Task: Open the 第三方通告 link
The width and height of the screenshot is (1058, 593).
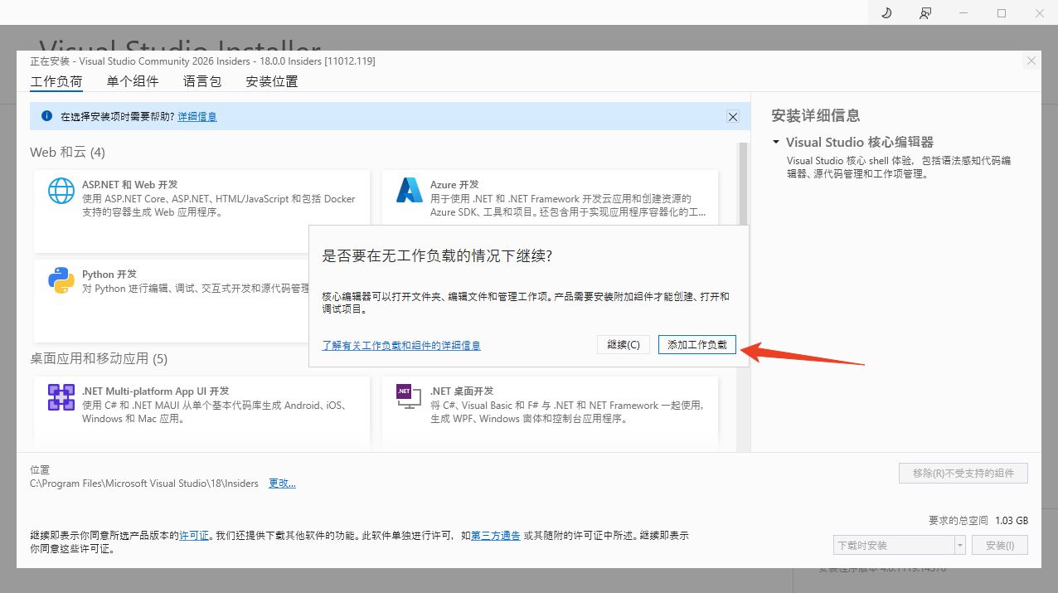Action: point(496,536)
